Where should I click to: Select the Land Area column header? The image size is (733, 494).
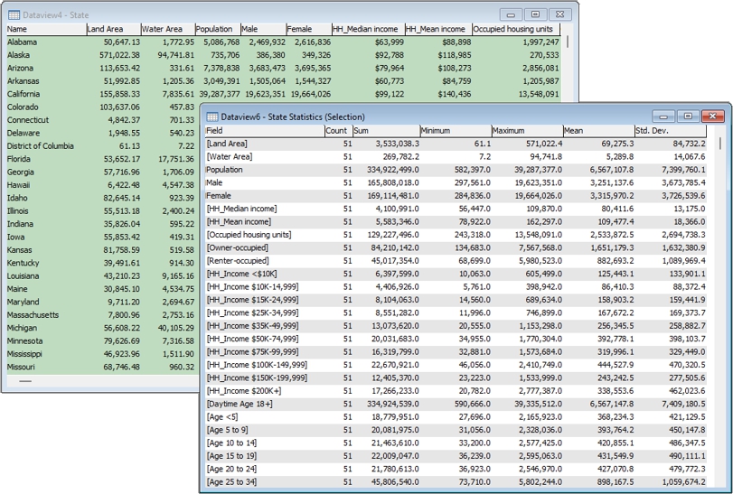114,29
